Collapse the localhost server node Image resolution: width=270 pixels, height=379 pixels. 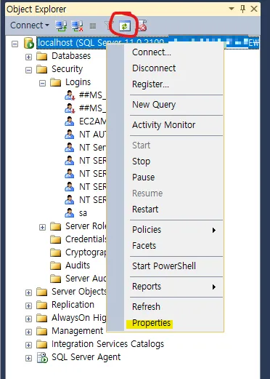(x=15, y=44)
